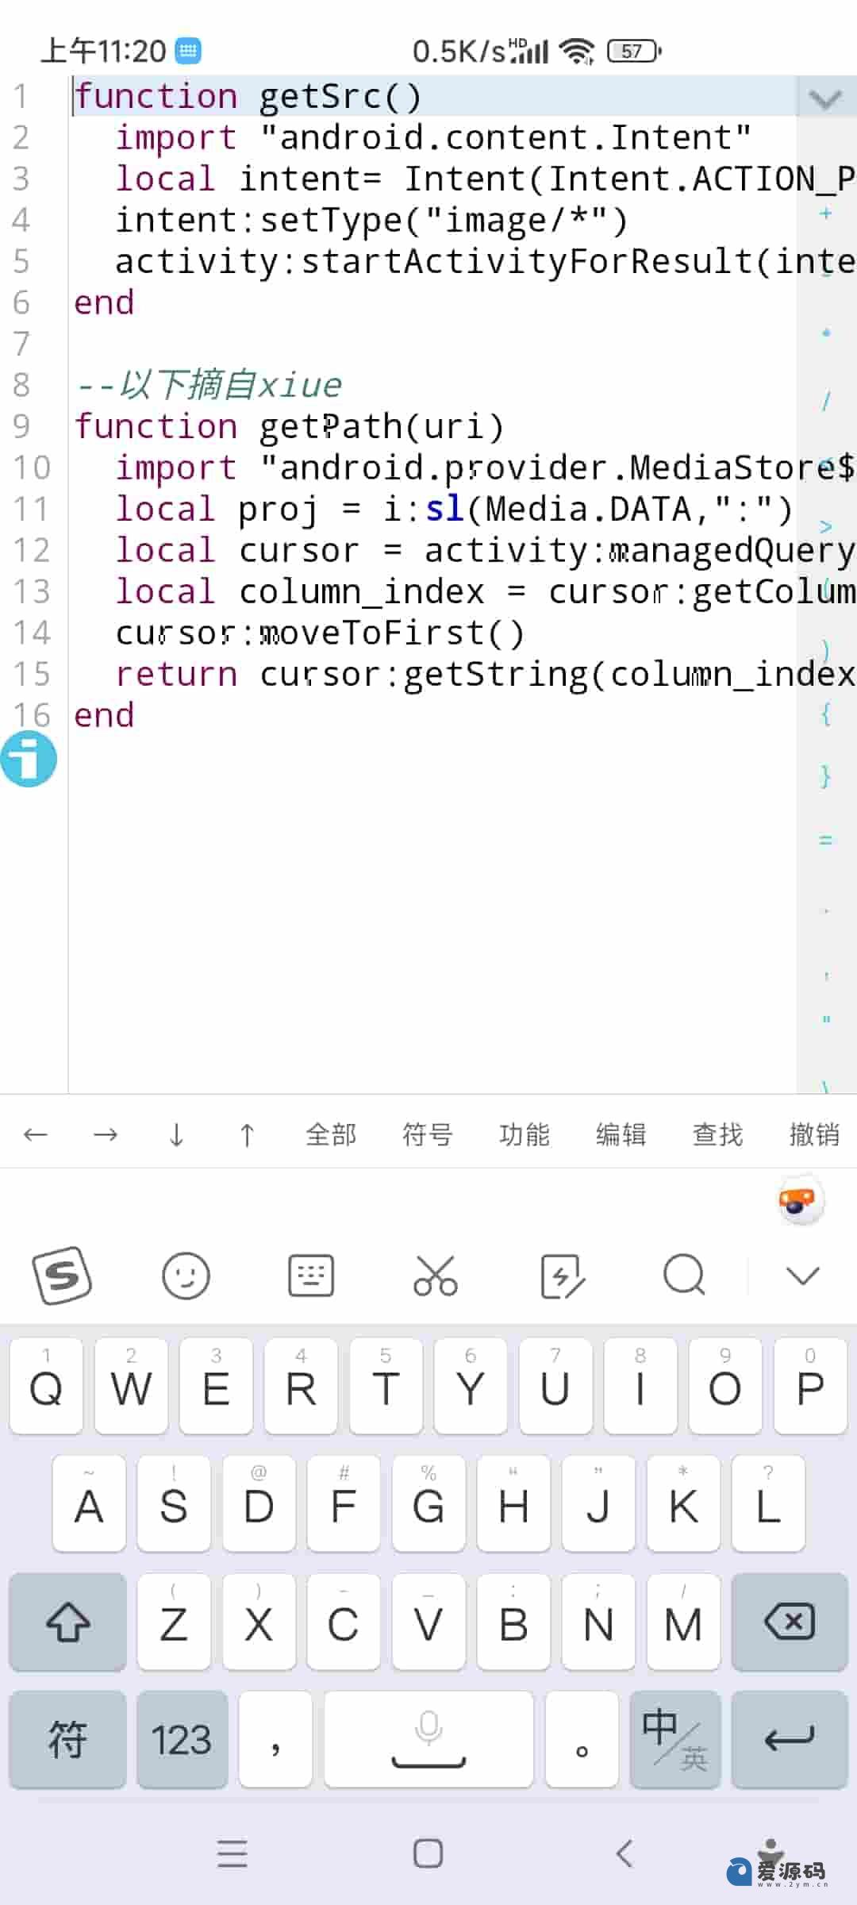Tap 'function getPath(uri)' code line

[x=289, y=426]
